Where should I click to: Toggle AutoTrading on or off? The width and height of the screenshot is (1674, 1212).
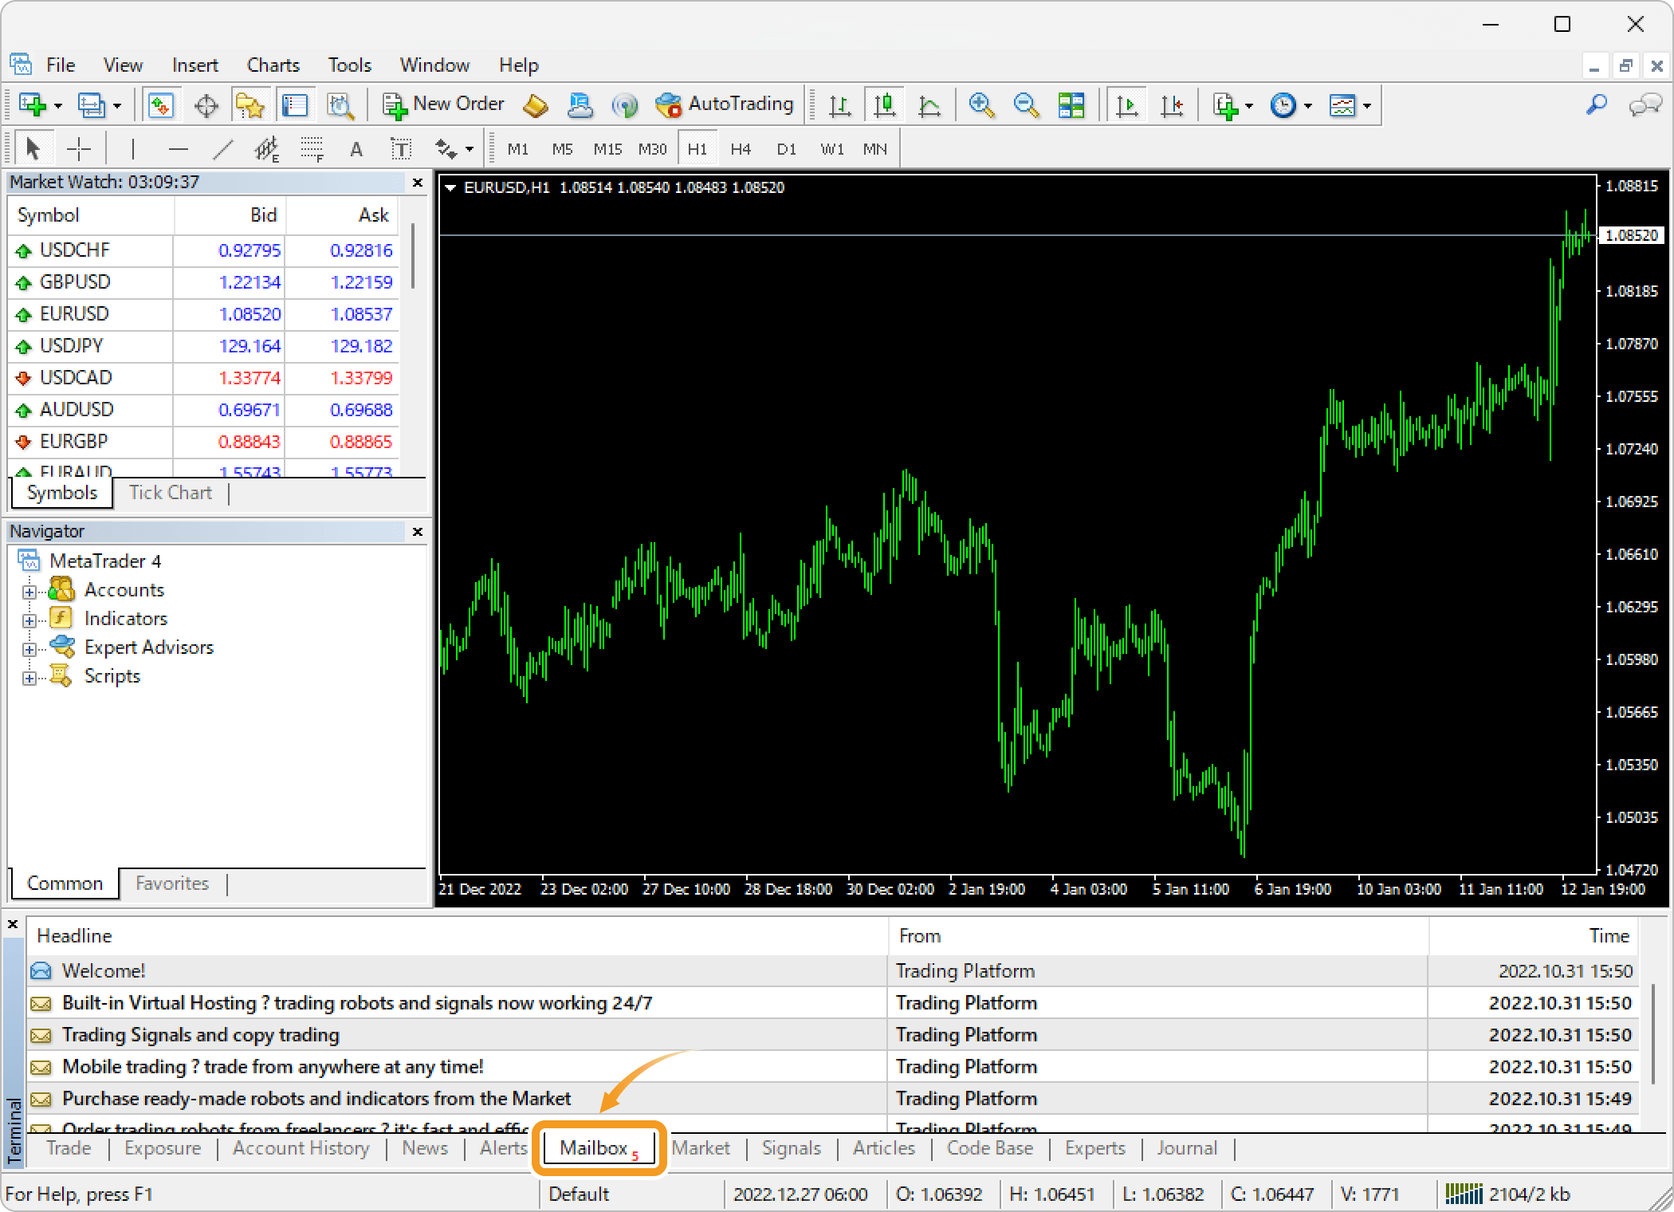(724, 104)
